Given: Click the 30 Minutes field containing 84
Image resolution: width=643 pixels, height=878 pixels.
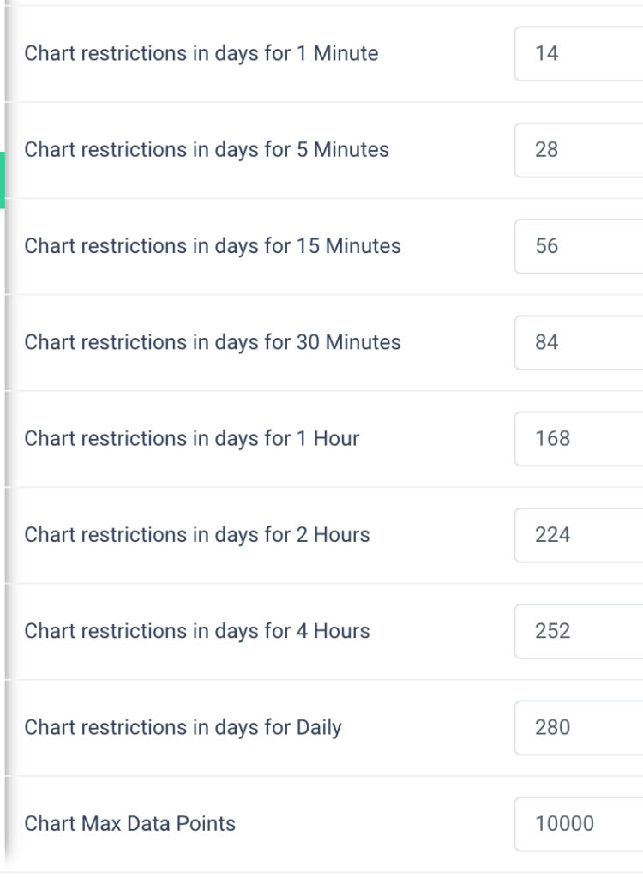Looking at the screenshot, I should [x=579, y=343].
